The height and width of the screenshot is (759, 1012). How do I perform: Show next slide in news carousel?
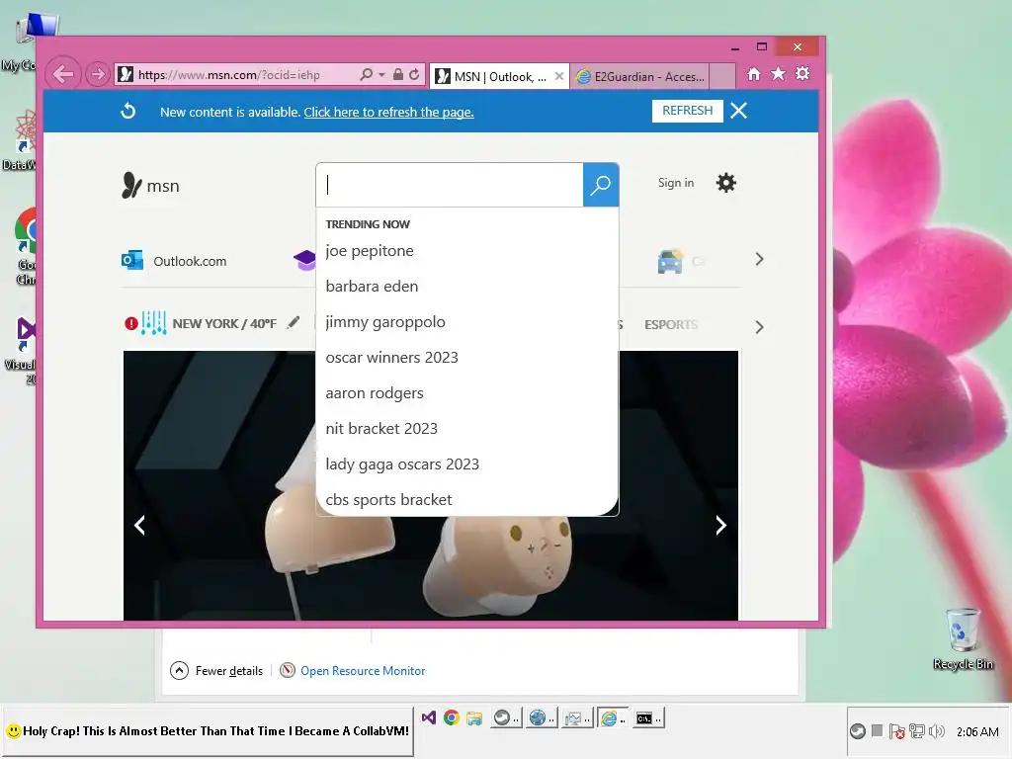point(720,525)
